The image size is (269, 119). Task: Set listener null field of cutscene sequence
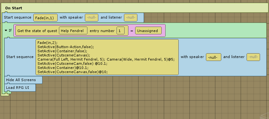[x=253, y=57]
